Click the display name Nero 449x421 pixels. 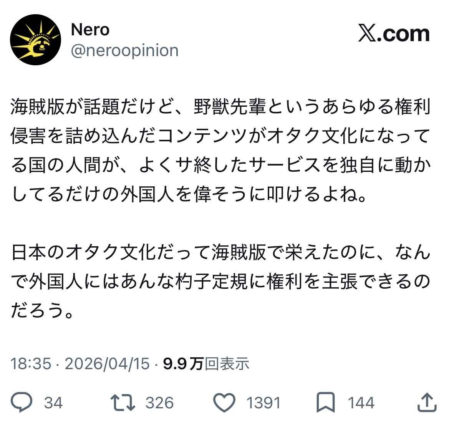click(90, 30)
